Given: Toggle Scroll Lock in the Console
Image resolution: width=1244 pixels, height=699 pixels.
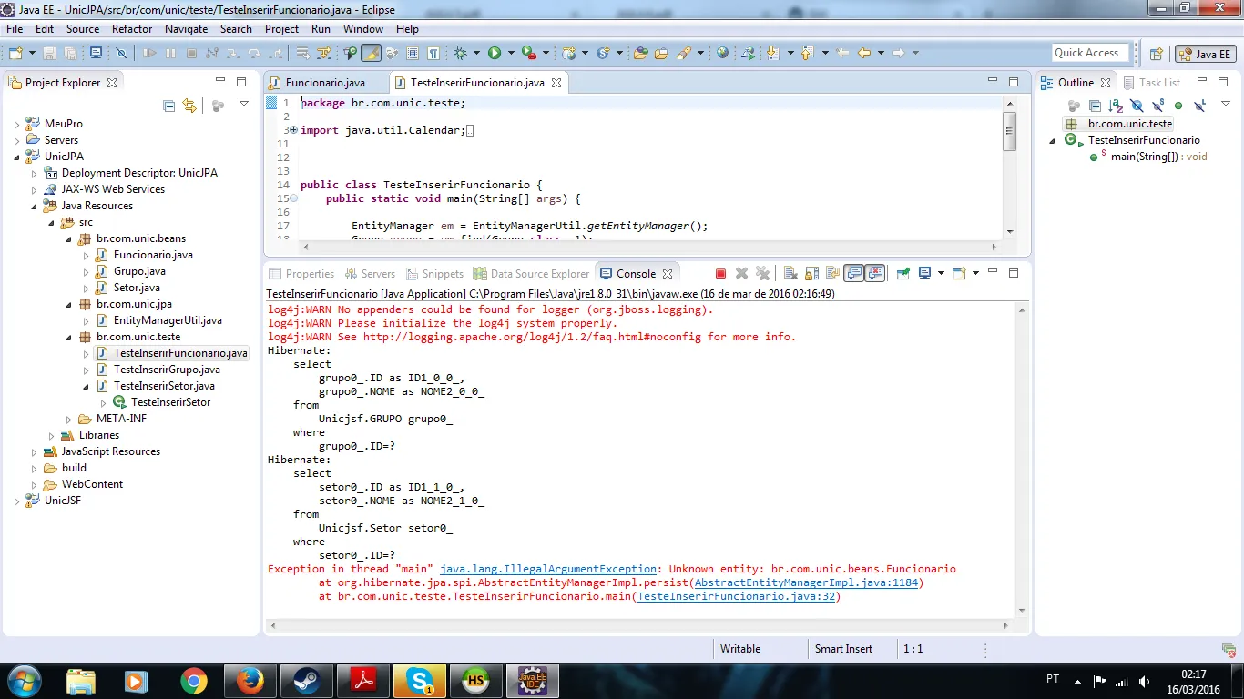Looking at the screenshot, I should [x=811, y=274].
